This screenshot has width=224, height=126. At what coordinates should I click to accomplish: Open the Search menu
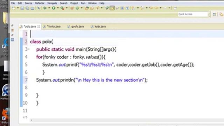64,3
